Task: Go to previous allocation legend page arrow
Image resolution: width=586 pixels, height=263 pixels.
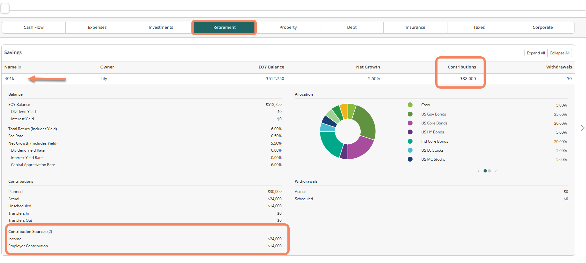Action: [478, 171]
